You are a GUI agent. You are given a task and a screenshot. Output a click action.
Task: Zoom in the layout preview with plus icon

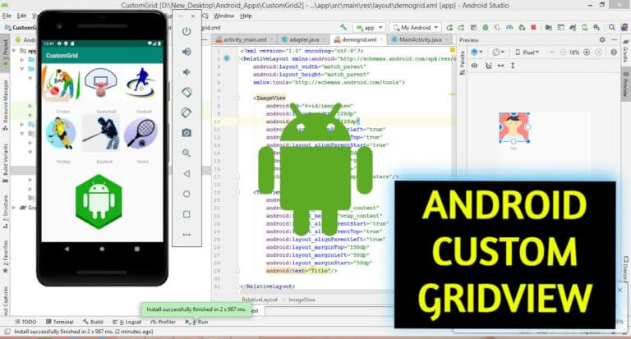tap(587, 53)
